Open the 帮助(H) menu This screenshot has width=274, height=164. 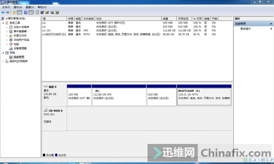[x=42, y=7]
